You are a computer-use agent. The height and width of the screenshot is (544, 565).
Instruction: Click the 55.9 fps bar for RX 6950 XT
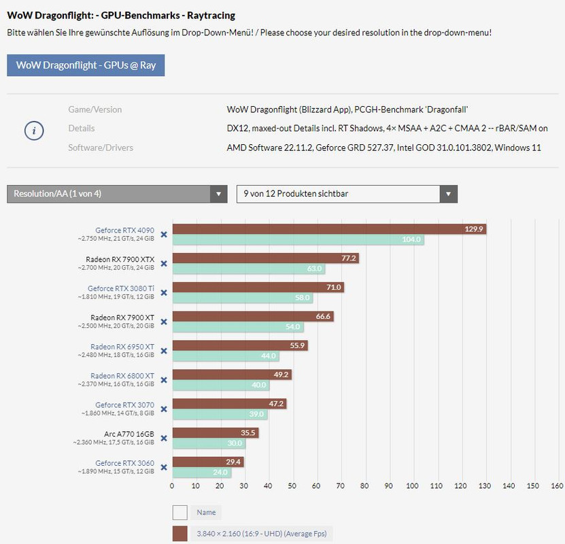pos(240,345)
